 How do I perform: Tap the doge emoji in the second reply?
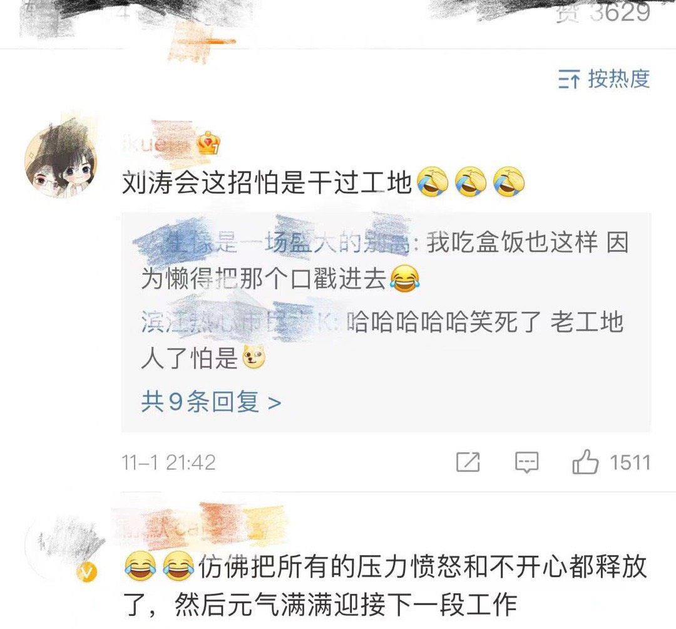[x=254, y=358]
